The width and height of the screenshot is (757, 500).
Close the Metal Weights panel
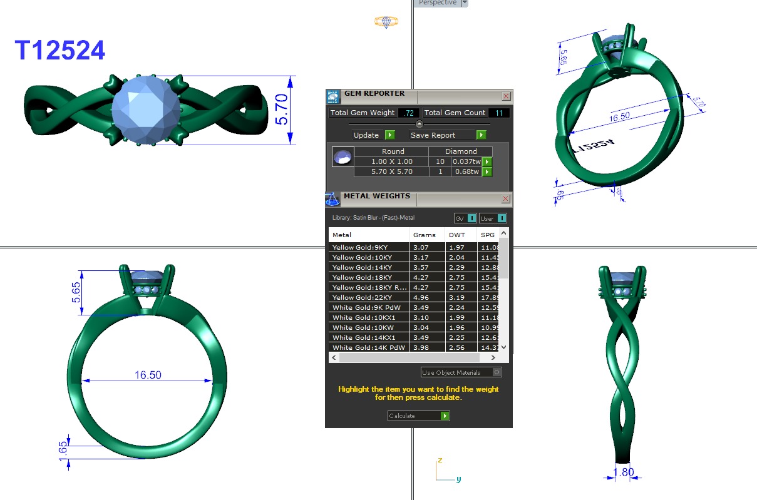(506, 199)
